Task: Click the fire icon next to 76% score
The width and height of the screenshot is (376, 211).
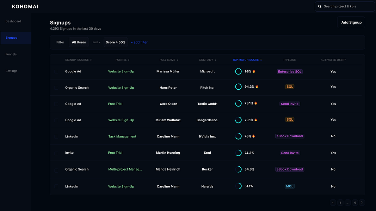Action: click(254, 136)
